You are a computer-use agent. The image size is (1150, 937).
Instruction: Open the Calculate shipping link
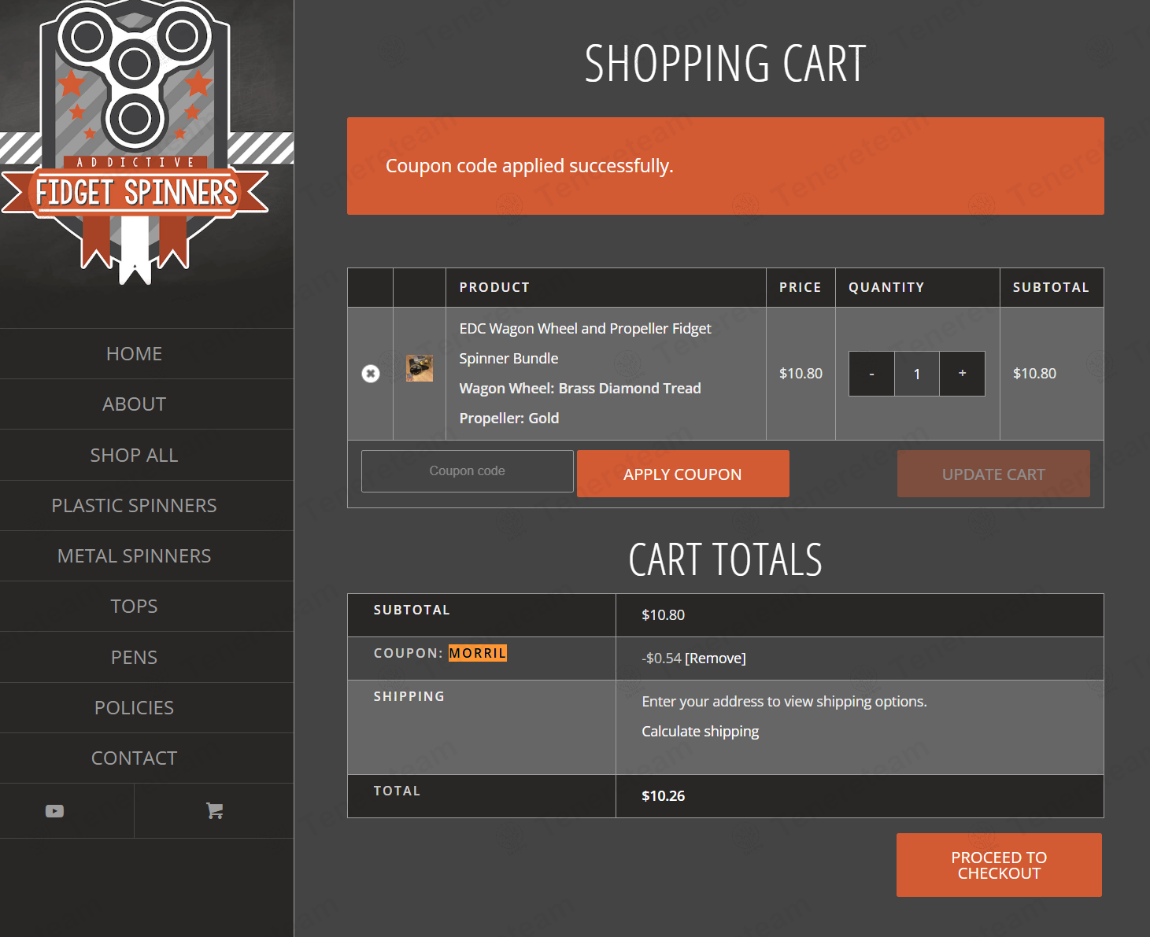point(701,732)
